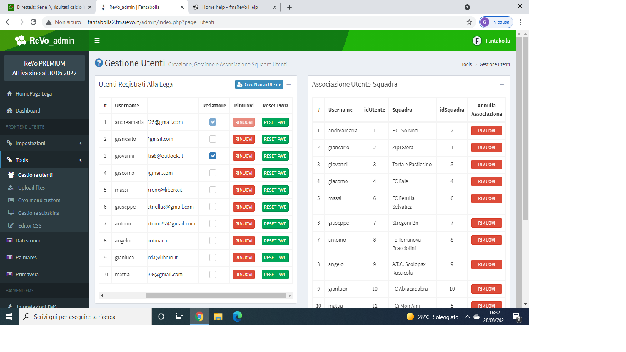The image size is (626, 352).
Task: Open the Upload files menu item
Action: click(x=31, y=187)
